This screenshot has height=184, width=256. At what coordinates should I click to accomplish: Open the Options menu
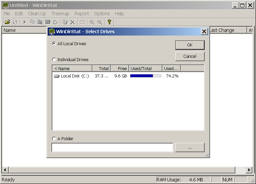(x=102, y=14)
